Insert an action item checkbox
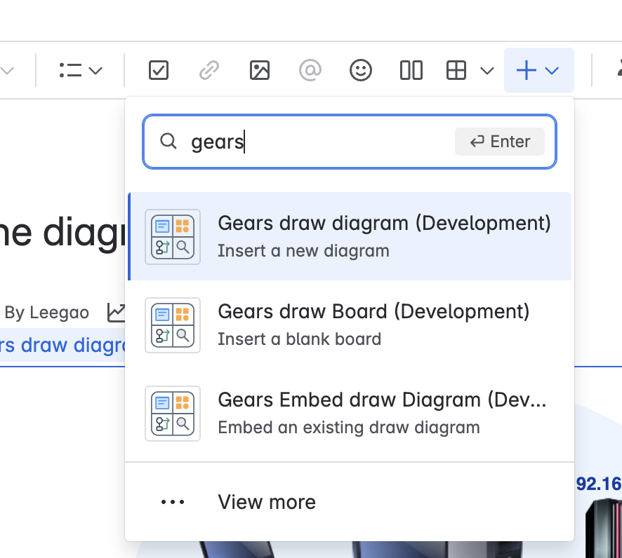622x558 pixels. (158, 71)
